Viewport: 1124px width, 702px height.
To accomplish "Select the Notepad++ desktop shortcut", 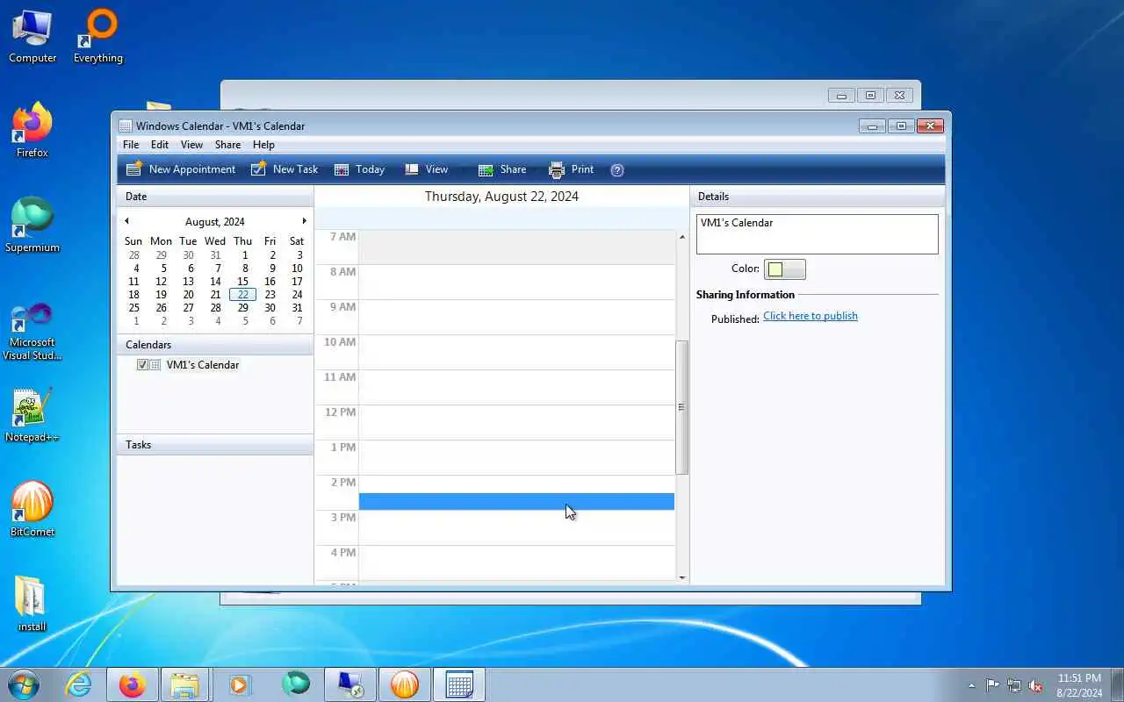I will point(32,415).
